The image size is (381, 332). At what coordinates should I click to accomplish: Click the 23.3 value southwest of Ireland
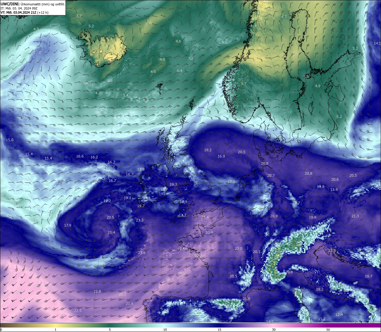140,220
